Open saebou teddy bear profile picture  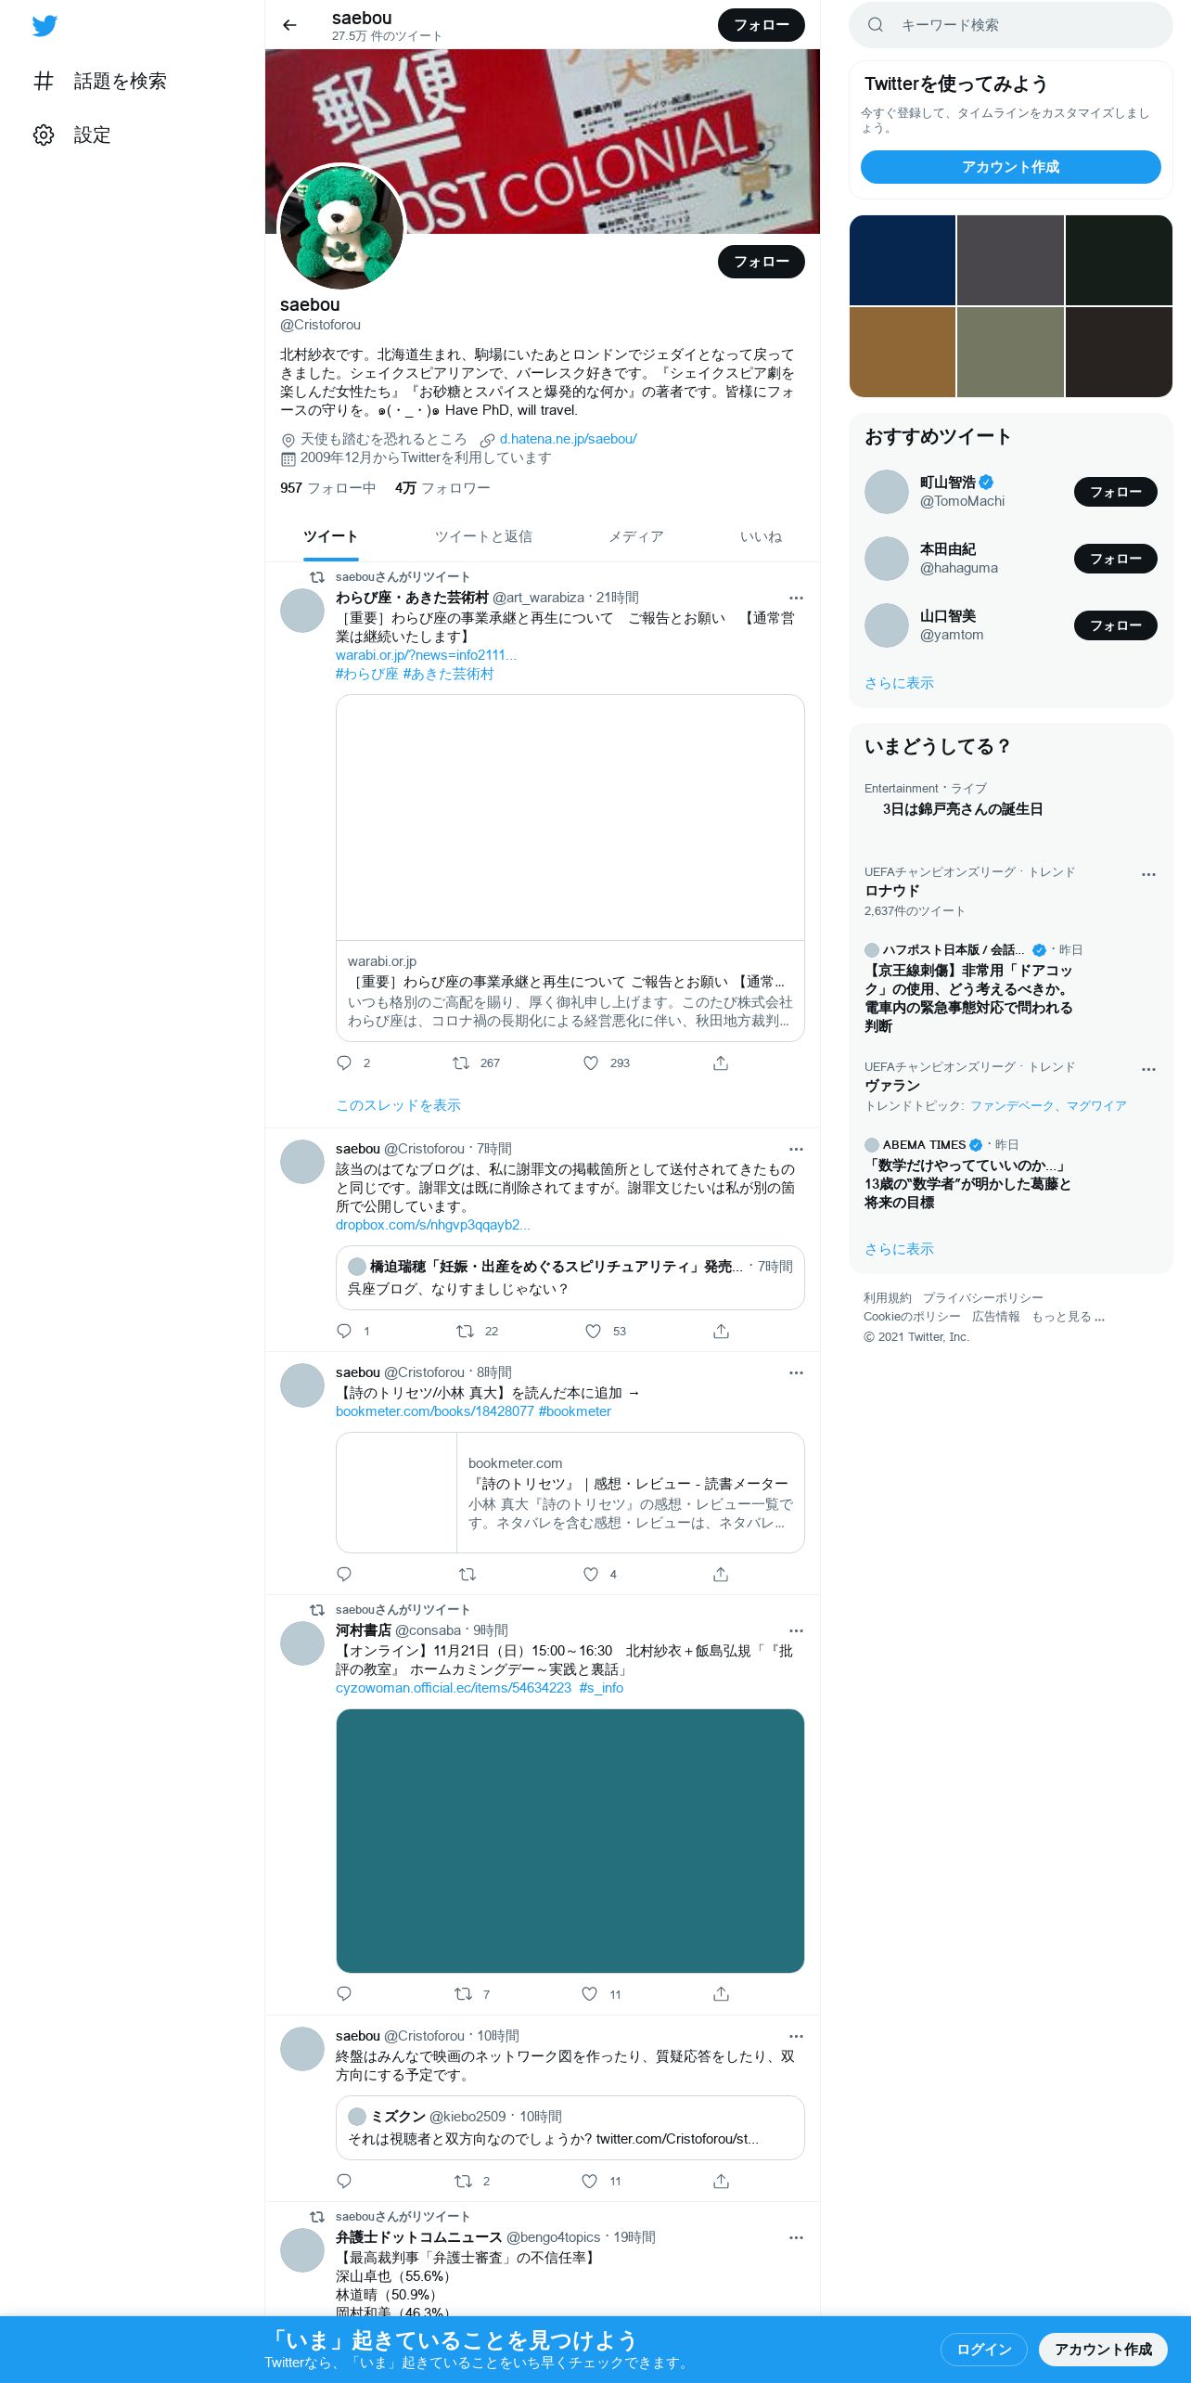341,226
